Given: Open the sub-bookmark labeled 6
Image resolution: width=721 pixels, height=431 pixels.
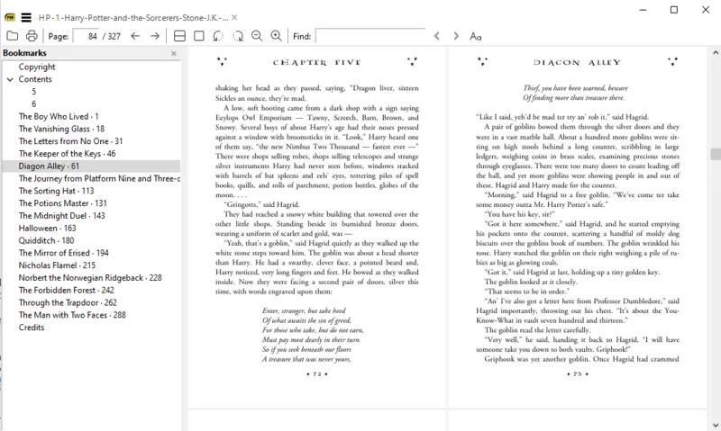Looking at the screenshot, I should coord(33,103).
